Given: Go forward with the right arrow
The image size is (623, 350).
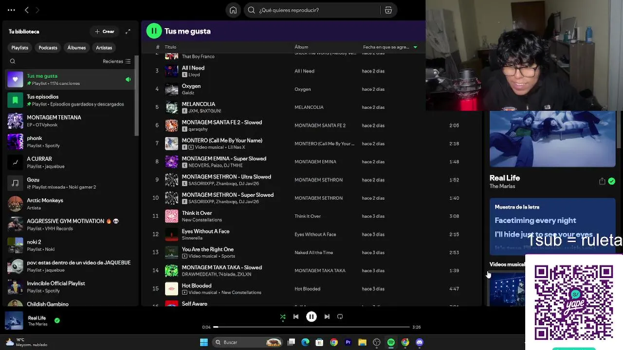Looking at the screenshot, I should 37,10.
